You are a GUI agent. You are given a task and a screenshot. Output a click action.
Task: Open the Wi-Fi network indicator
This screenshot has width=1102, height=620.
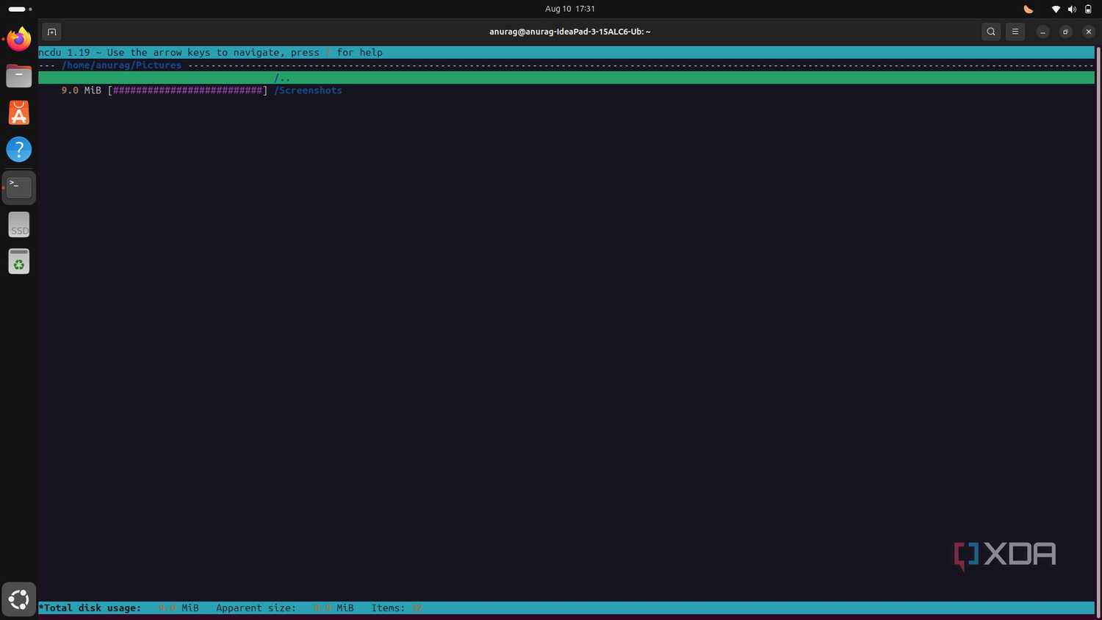pyautogui.click(x=1056, y=9)
